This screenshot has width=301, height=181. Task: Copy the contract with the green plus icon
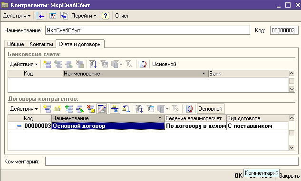69,109
